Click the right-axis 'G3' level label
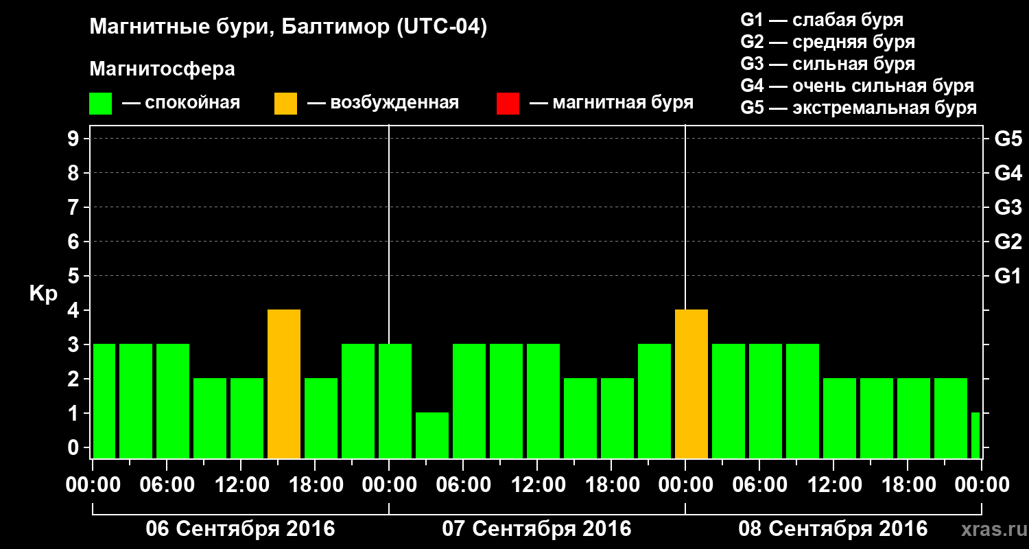The image size is (1029, 549). 1008,208
